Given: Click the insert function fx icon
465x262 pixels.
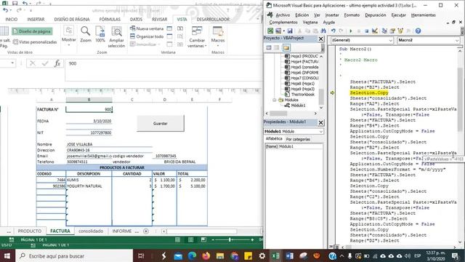Looking at the screenshot, I should click(x=57, y=63).
